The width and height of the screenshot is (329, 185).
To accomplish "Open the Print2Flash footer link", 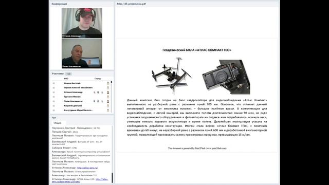I will coord(216,149).
